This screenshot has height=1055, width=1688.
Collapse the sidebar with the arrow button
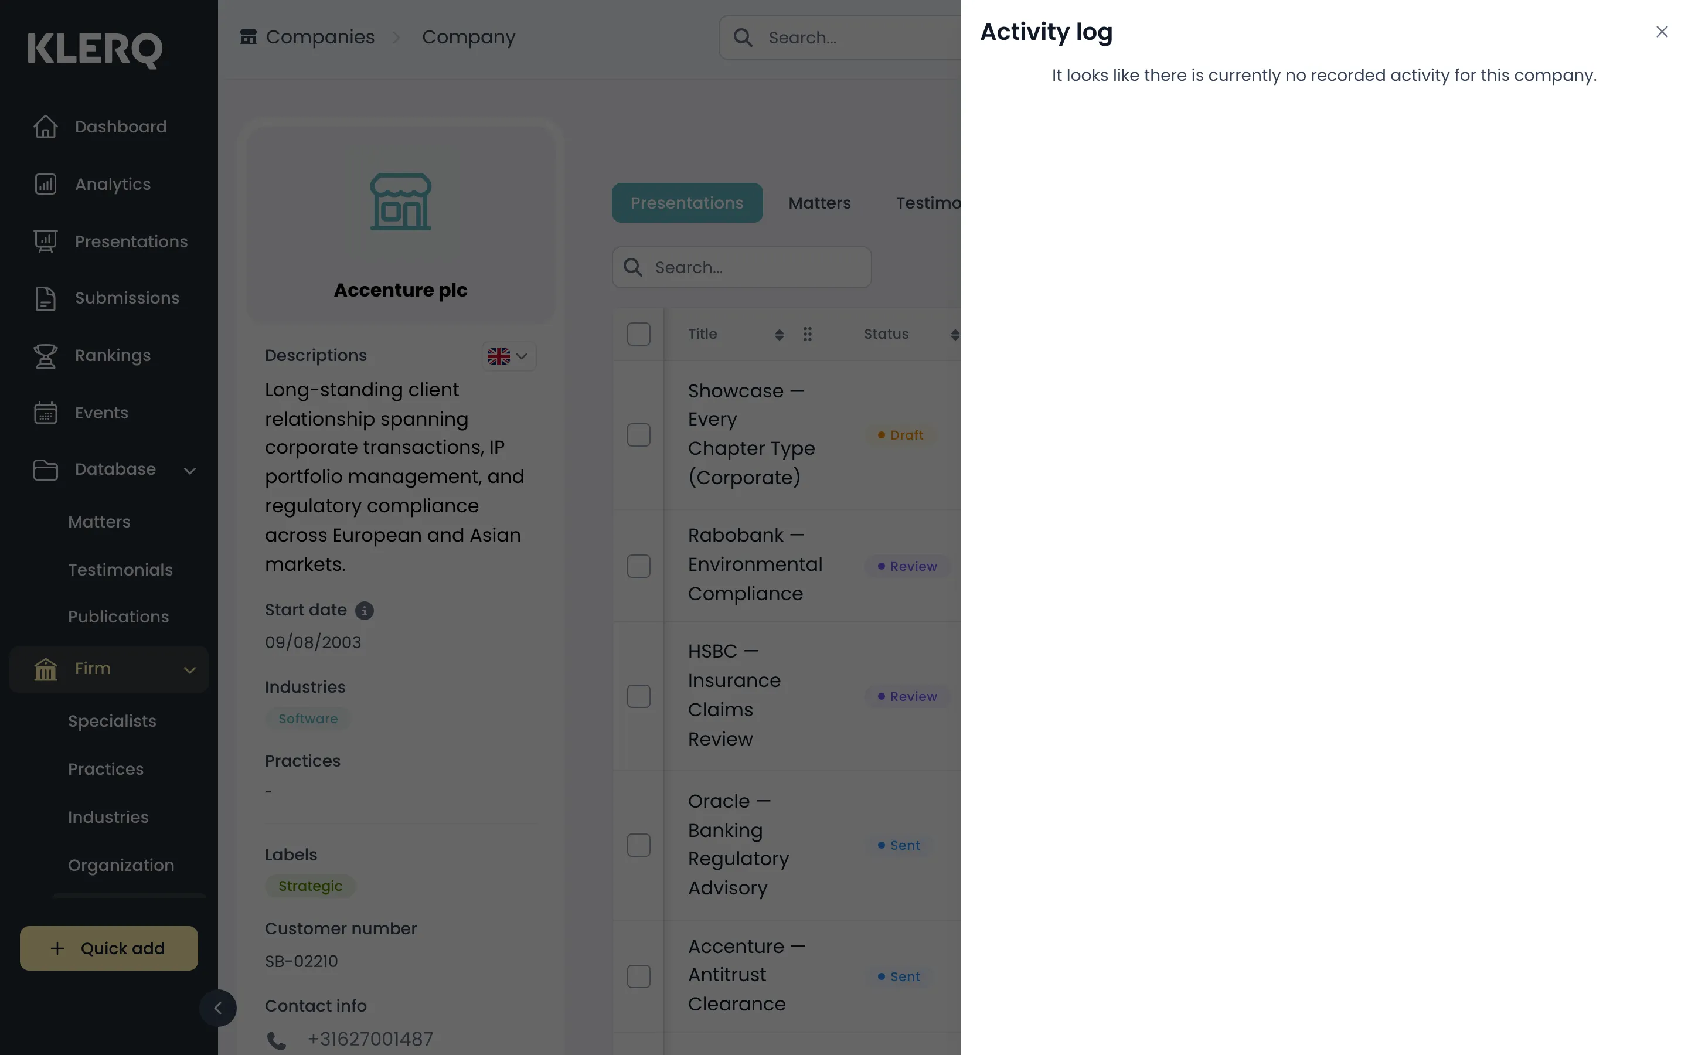(x=217, y=1008)
